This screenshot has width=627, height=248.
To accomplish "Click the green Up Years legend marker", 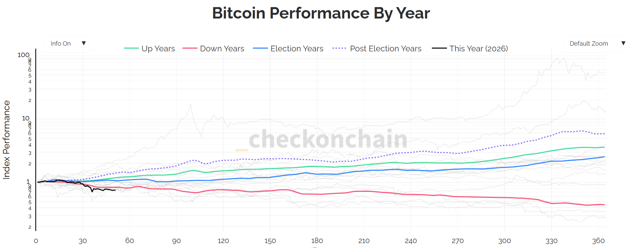I will pos(132,49).
